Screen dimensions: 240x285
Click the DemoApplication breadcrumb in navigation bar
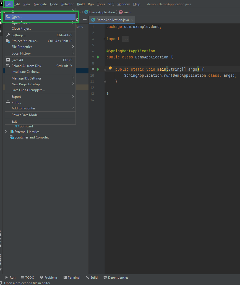(102, 12)
